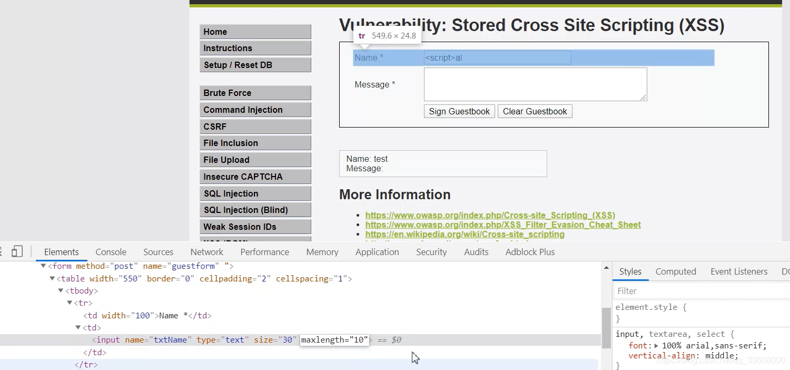Open the Wikipedia Cross-site scripting link

click(x=465, y=234)
